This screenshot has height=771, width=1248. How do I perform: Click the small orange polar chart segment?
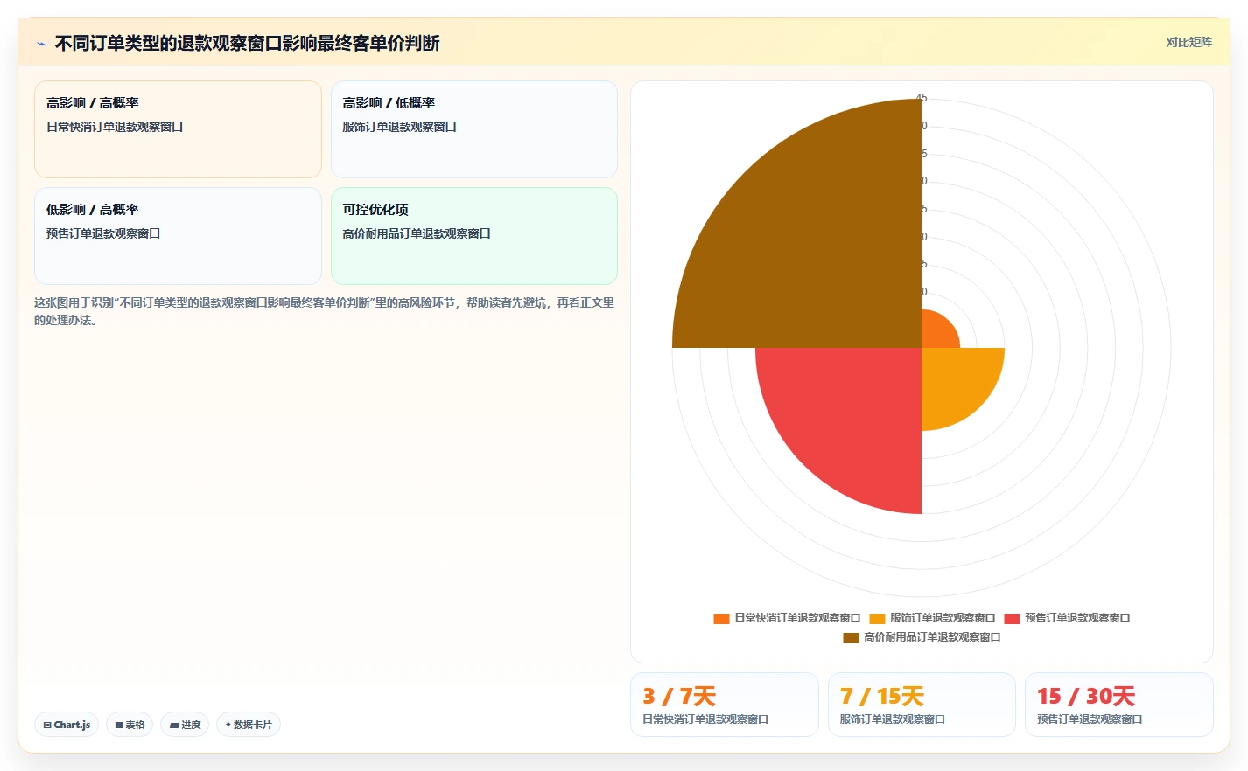pos(936,332)
